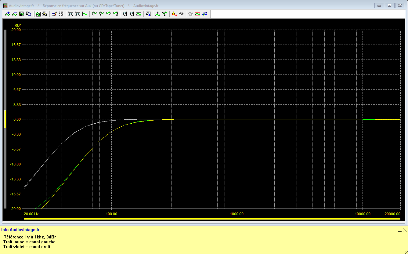Click the wave with right arrow and bar icon
Screen dimensions: 408x254
(115, 14)
